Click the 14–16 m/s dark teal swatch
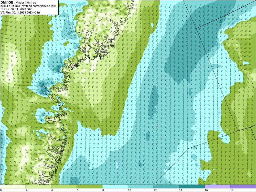The width and height of the screenshot is (256, 192). pyautogui.click(x=192, y=186)
